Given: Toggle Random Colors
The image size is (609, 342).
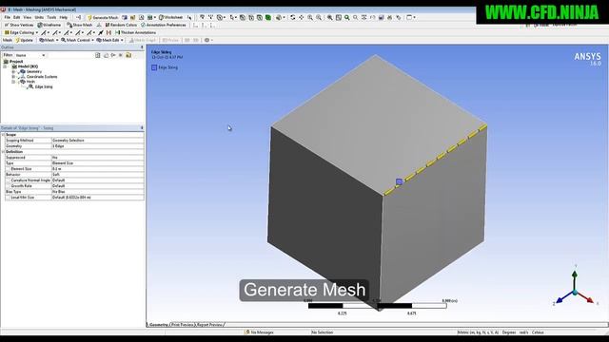Looking at the screenshot, I should (121, 25).
